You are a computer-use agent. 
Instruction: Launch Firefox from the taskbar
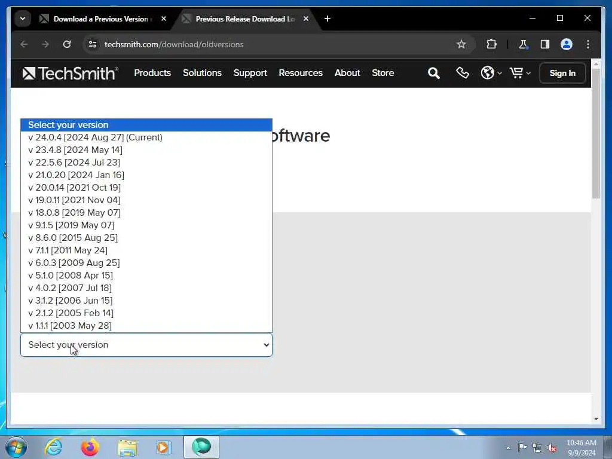point(90,447)
